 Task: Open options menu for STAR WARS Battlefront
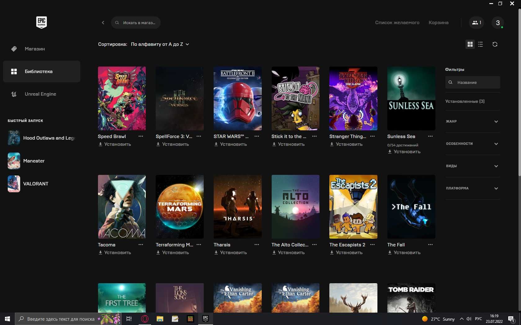click(257, 136)
